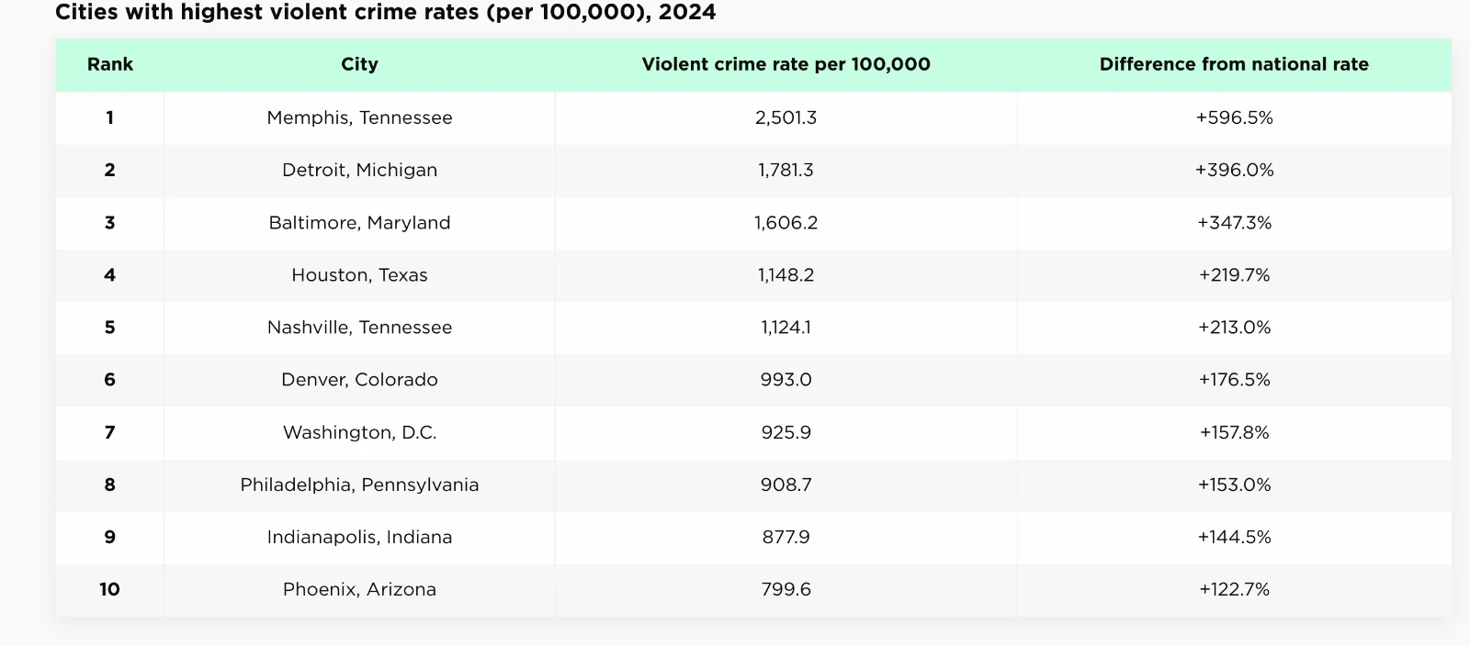Select the 993.0 rate cell

click(x=786, y=379)
